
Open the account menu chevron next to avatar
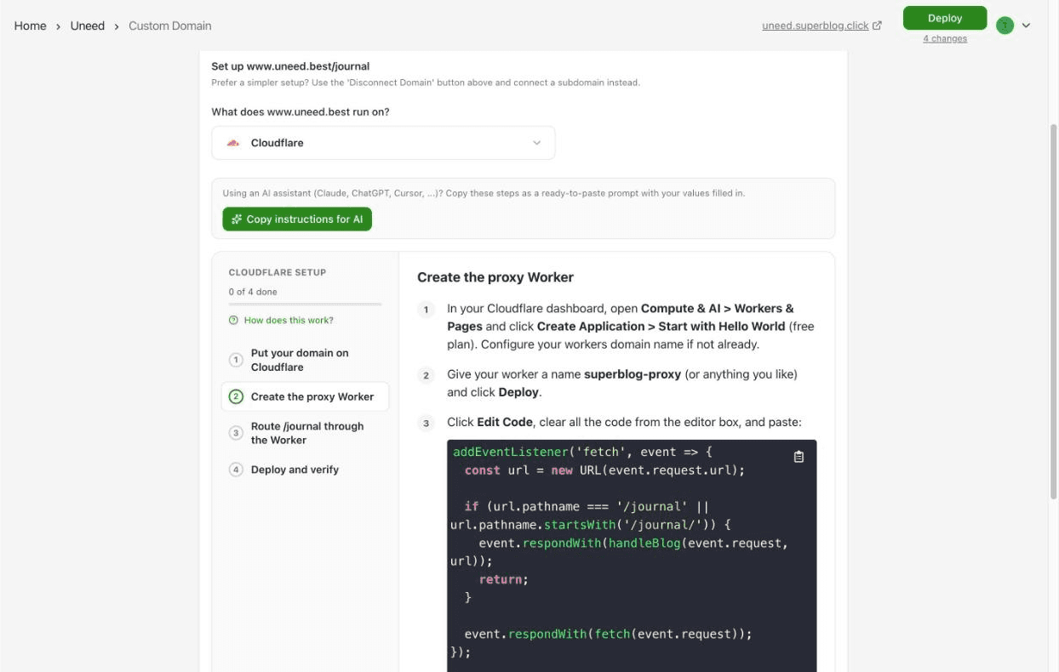coord(1026,26)
